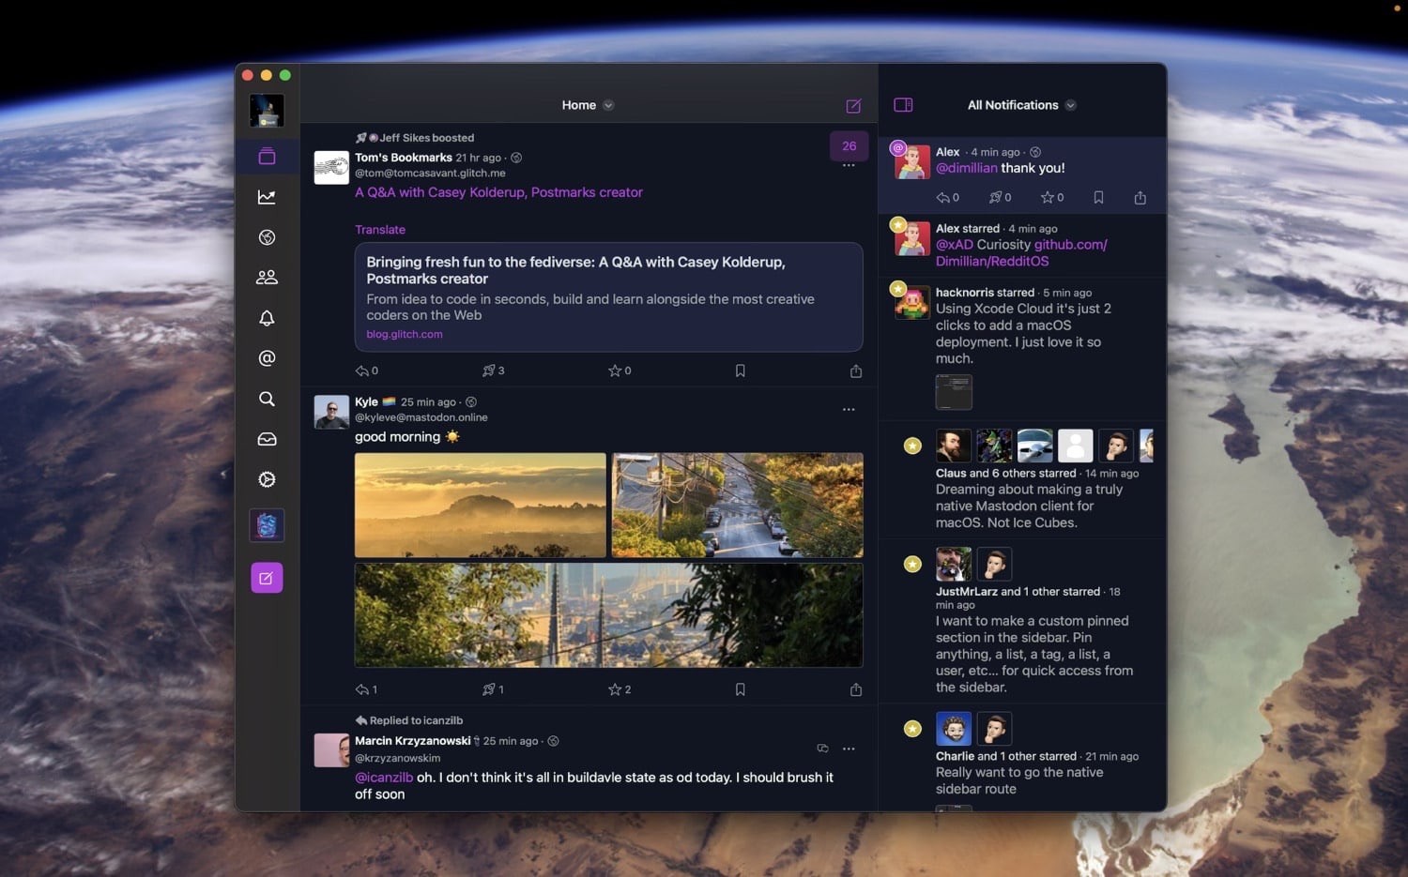Open the Local community people icon
This screenshot has width=1408, height=877.
(x=267, y=278)
